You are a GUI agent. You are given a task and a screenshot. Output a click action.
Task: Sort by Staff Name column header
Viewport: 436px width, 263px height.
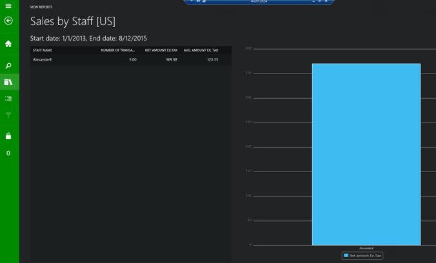pos(43,50)
